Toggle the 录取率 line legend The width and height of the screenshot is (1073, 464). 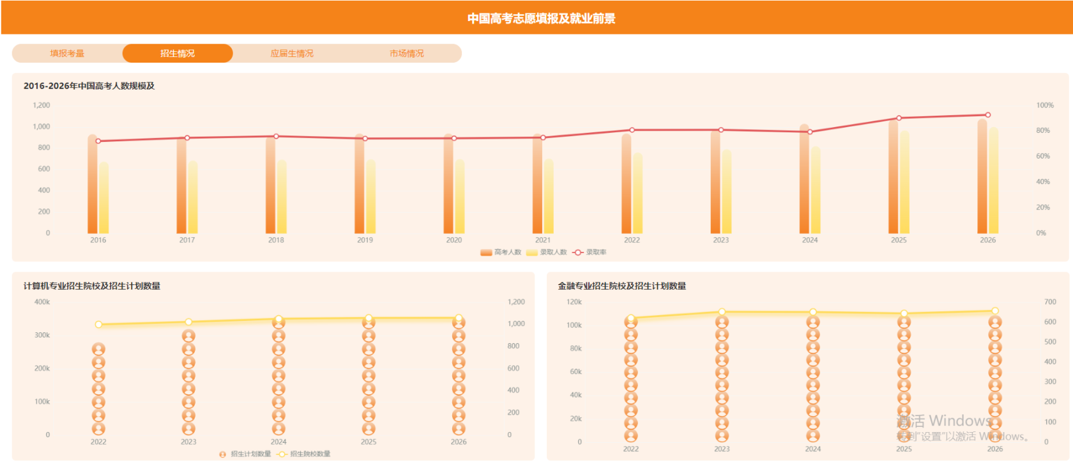click(590, 252)
